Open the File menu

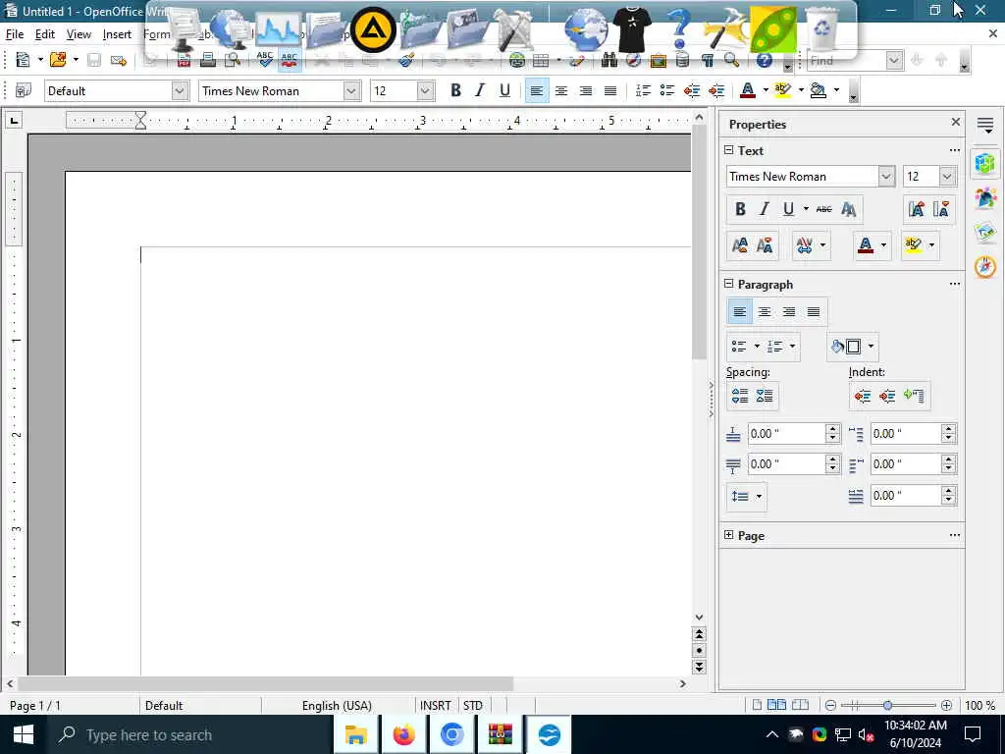(x=14, y=34)
